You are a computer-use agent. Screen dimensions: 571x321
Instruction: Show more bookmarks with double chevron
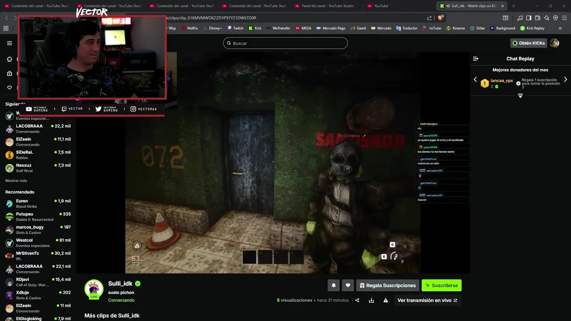[x=560, y=28]
